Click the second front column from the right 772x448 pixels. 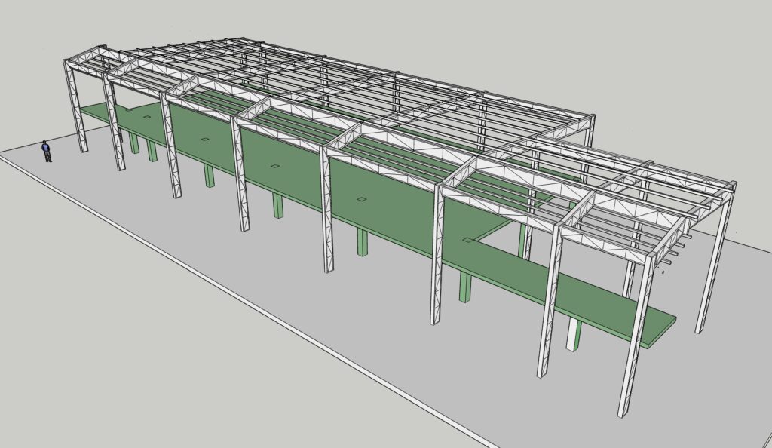pyautogui.click(x=550, y=302)
